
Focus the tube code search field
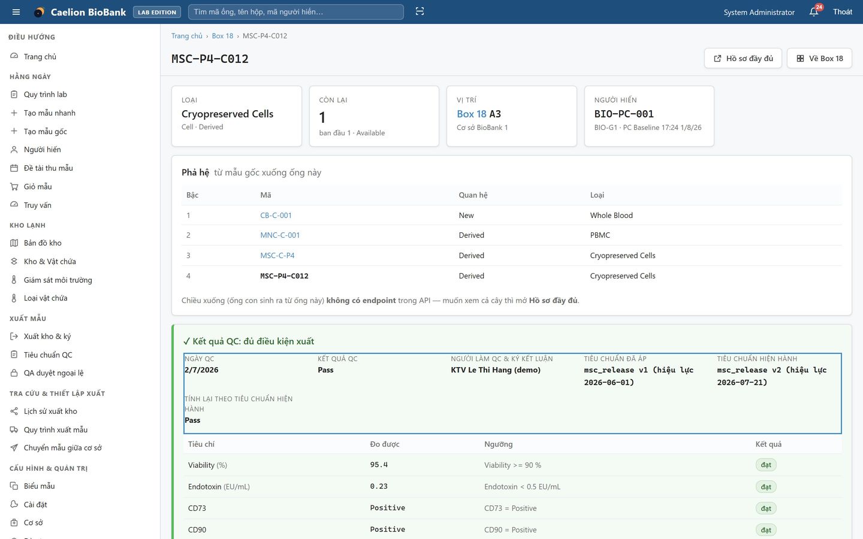(296, 12)
